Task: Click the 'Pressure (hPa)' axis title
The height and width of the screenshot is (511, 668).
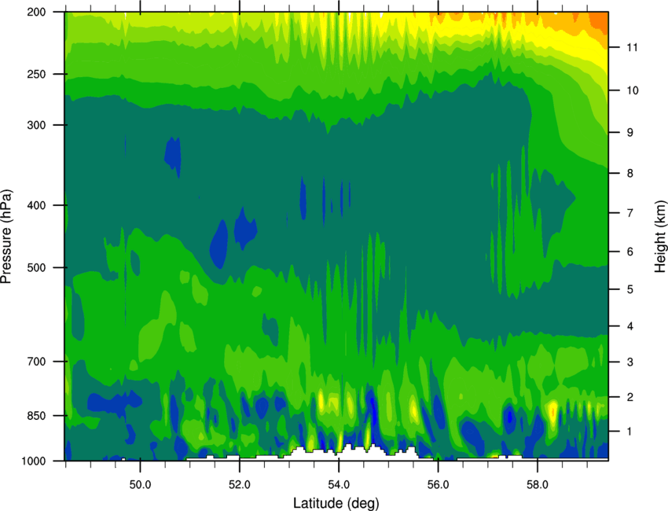Action: coord(6,237)
